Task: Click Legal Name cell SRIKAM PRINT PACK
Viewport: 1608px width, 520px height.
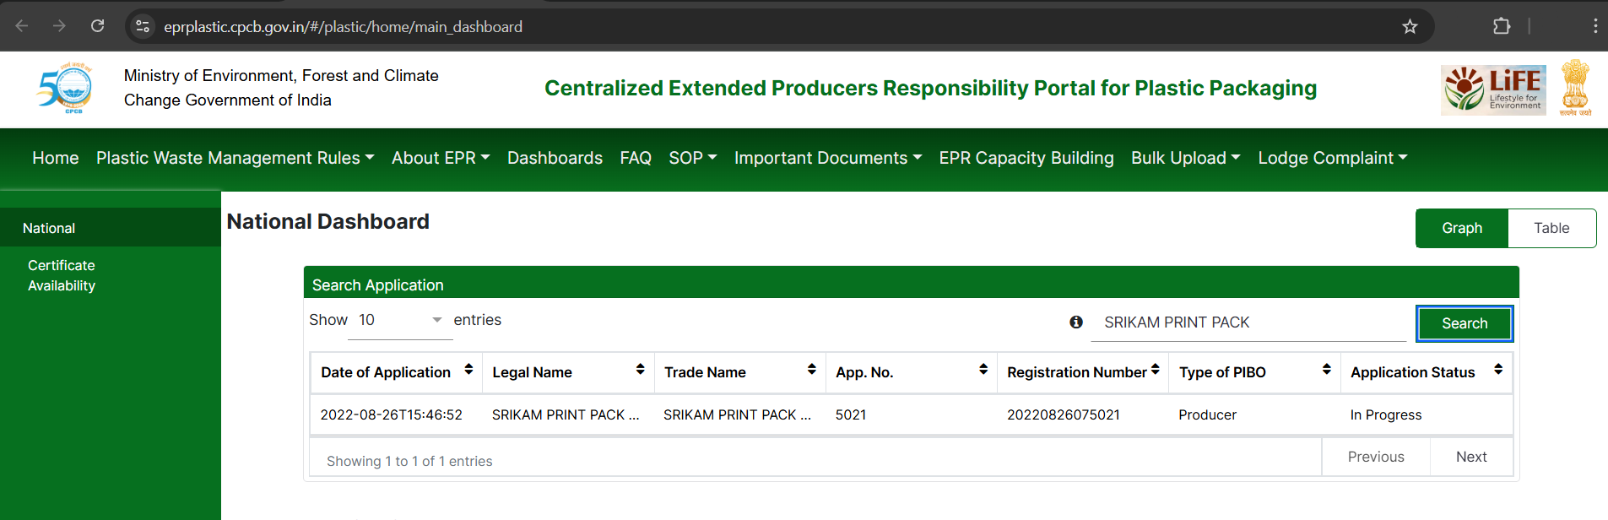Action: pos(566,414)
